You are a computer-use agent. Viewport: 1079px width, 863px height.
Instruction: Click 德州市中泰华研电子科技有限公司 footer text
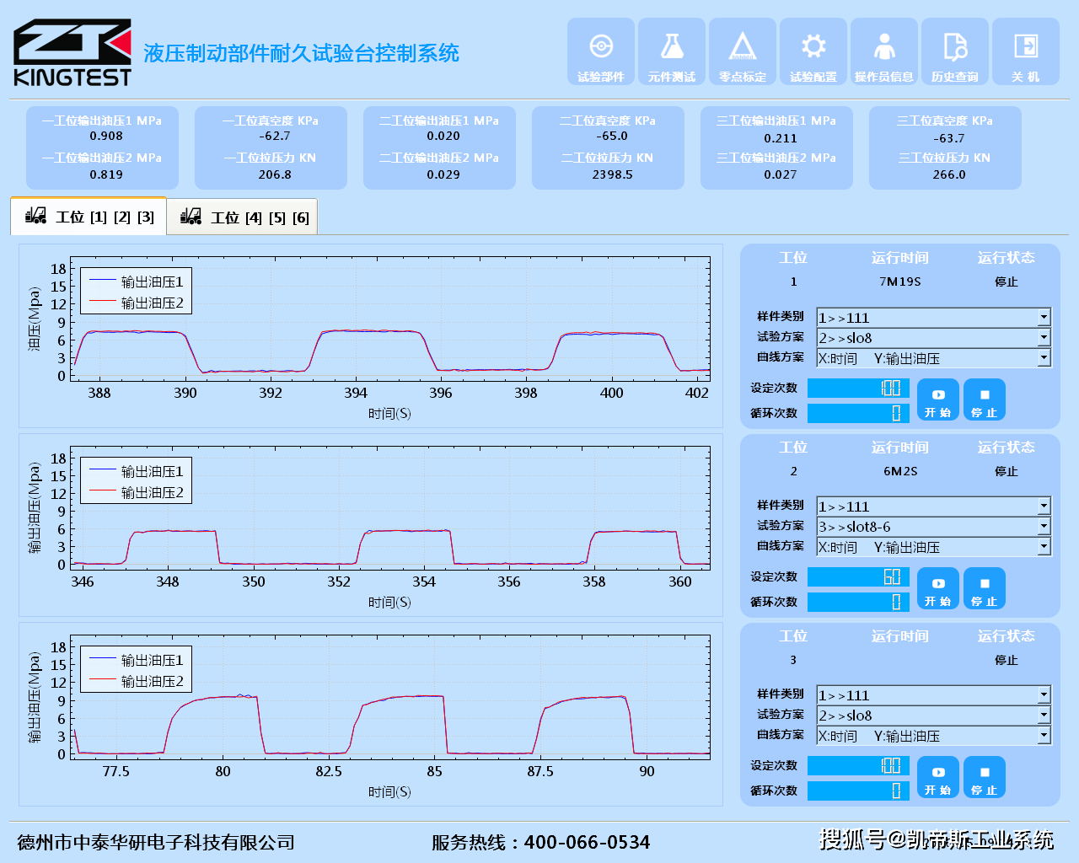(156, 842)
